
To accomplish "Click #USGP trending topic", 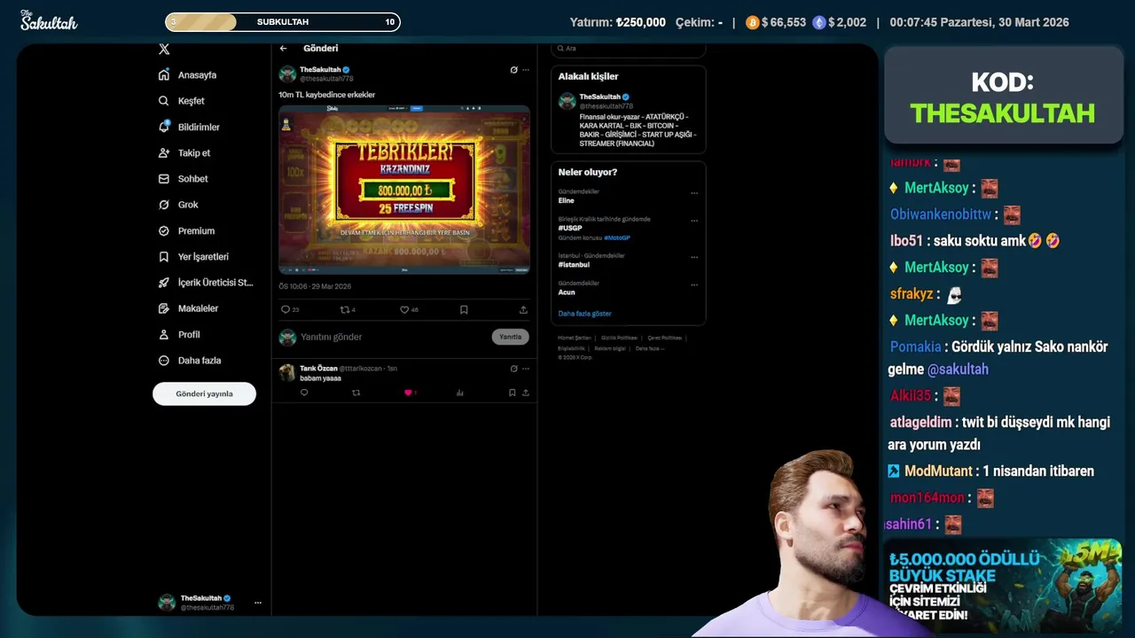I will 569,228.
